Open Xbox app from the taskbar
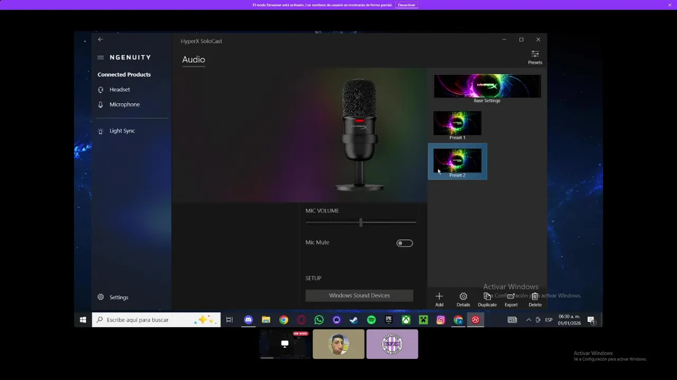This screenshot has height=380, width=677. 406,320
